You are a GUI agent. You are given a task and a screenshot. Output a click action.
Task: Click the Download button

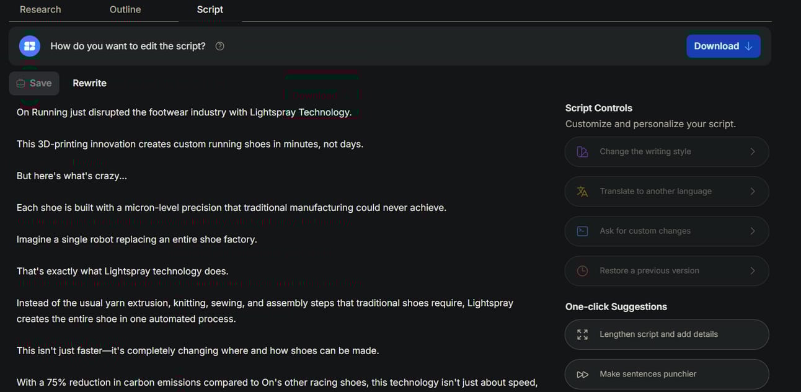pyautogui.click(x=724, y=46)
